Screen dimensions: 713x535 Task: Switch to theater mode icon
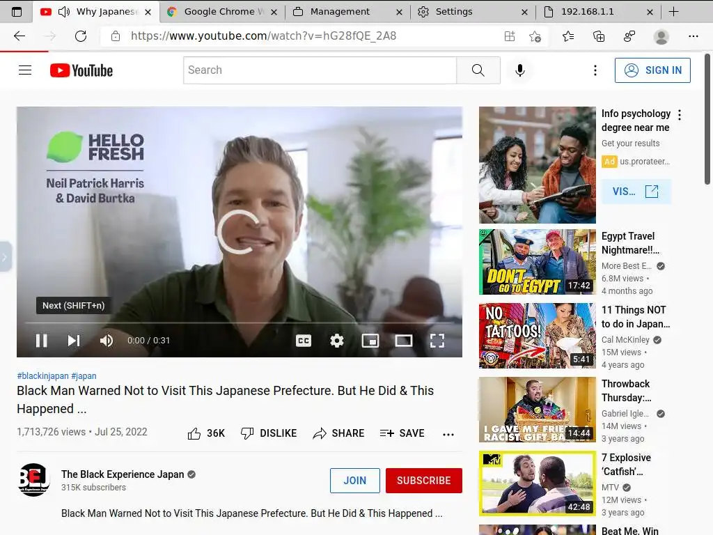[403, 340]
